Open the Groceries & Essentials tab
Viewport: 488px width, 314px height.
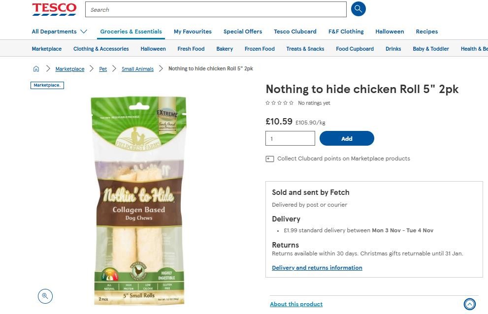tap(131, 31)
